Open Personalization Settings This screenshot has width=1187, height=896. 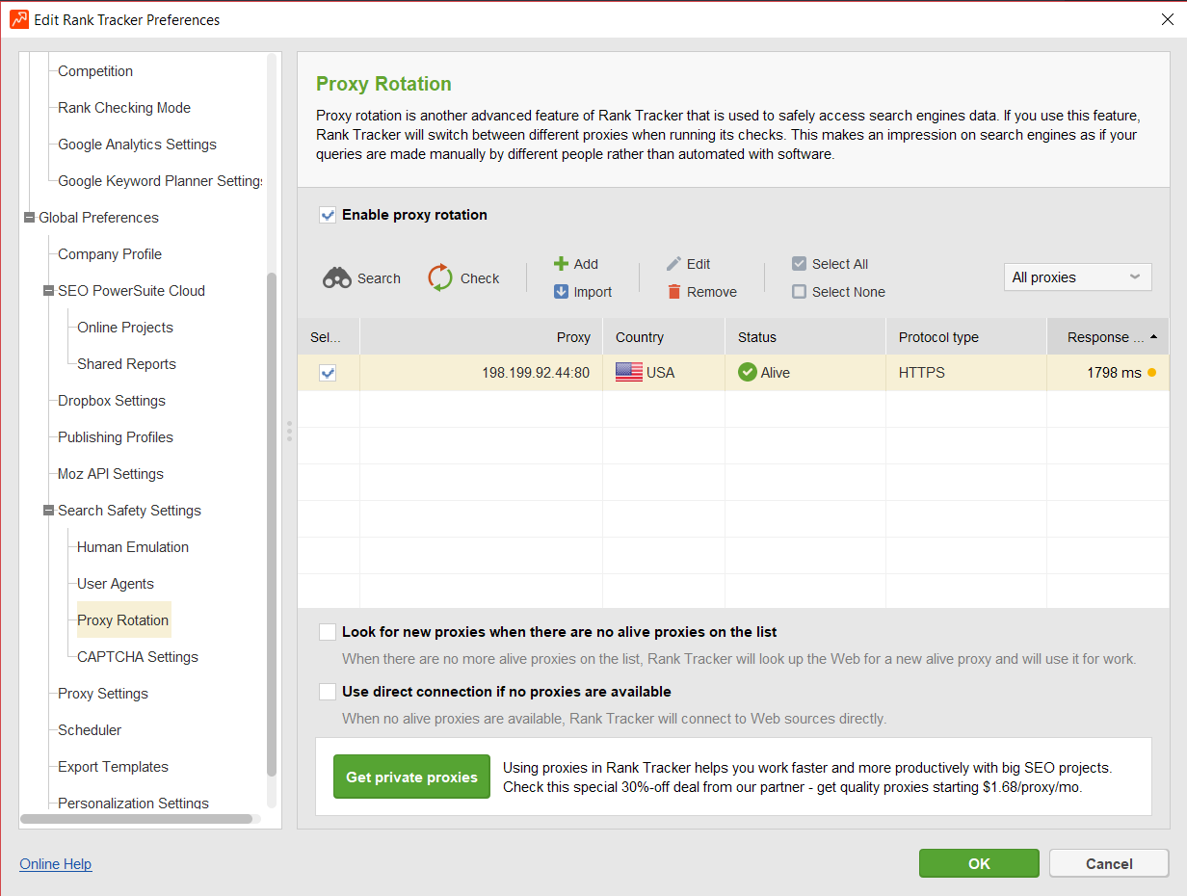pyautogui.click(x=133, y=804)
